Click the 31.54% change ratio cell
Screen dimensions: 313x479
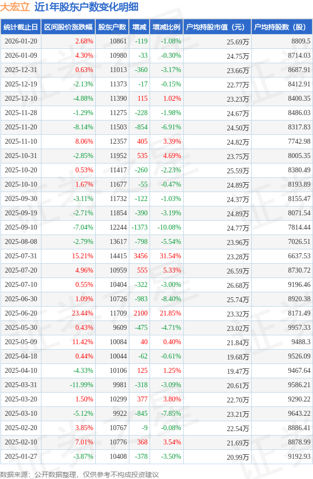pyautogui.click(x=171, y=256)
